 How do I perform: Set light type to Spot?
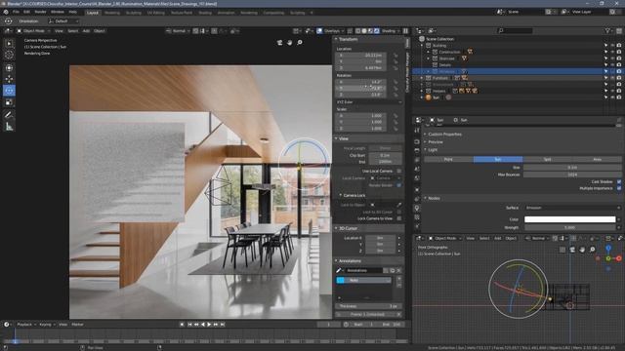click(x=547, y=159)
